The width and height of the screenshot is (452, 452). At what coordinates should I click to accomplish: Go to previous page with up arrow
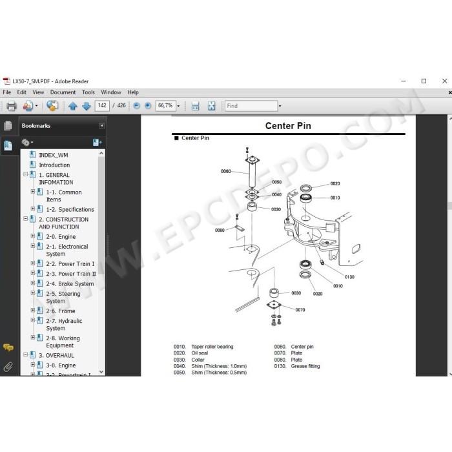tap(72, 106)
